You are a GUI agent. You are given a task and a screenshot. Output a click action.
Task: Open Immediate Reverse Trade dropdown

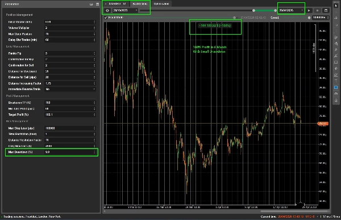[70, 89]
